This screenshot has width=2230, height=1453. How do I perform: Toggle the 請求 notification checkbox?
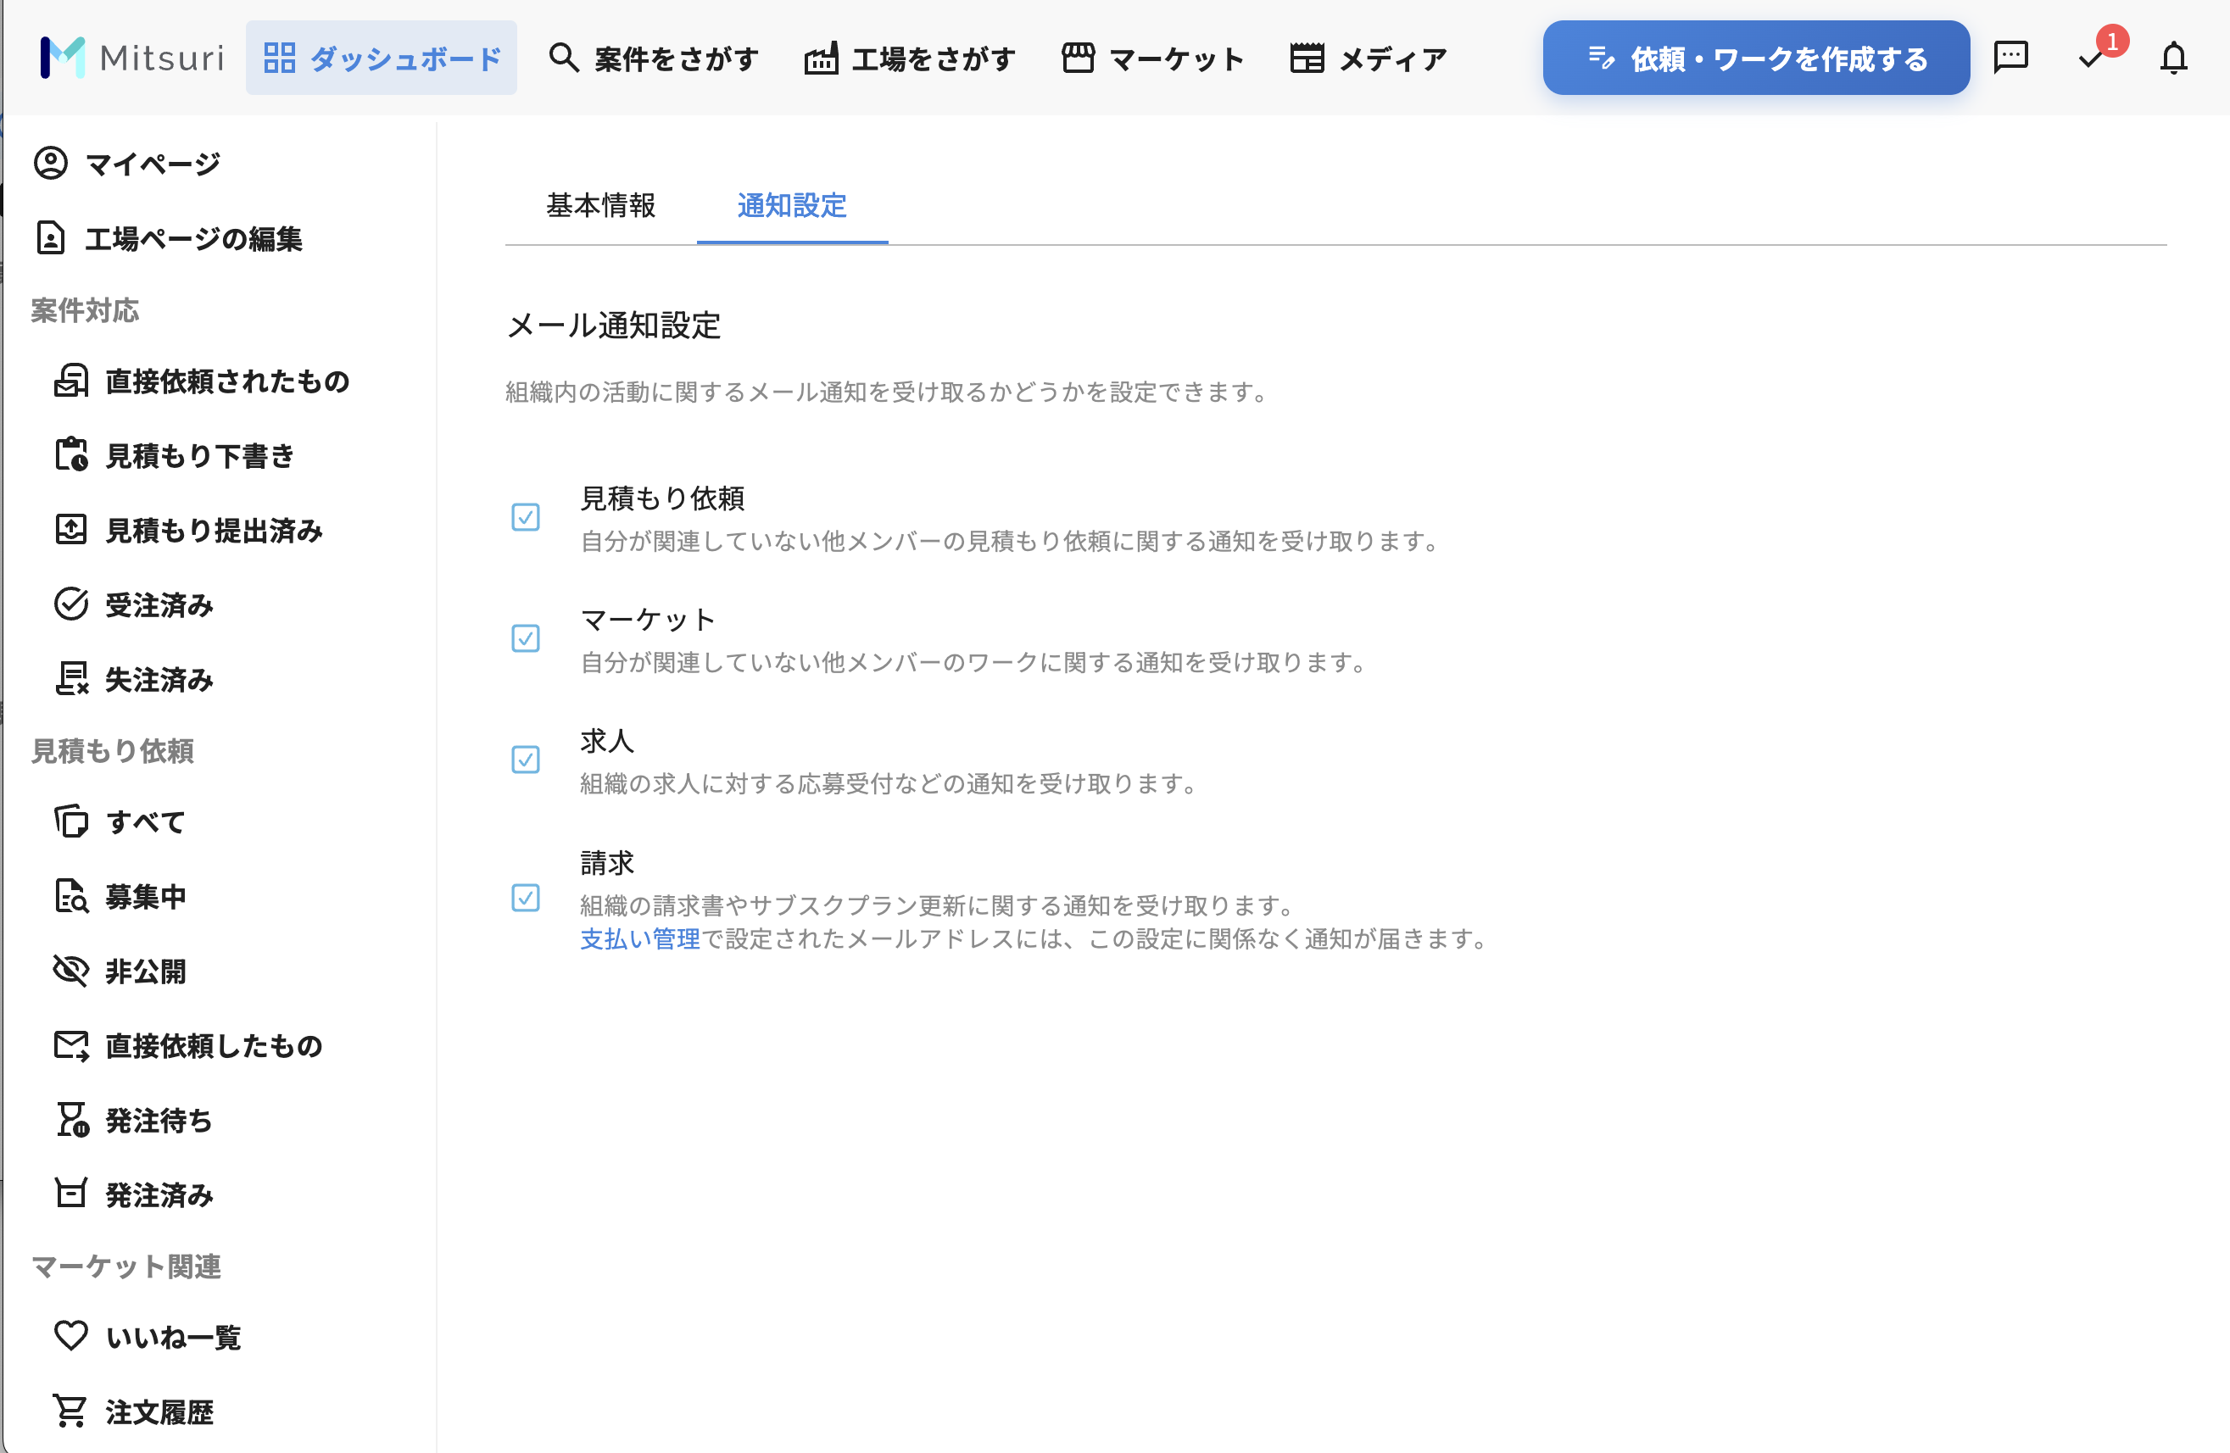(526, 898)
